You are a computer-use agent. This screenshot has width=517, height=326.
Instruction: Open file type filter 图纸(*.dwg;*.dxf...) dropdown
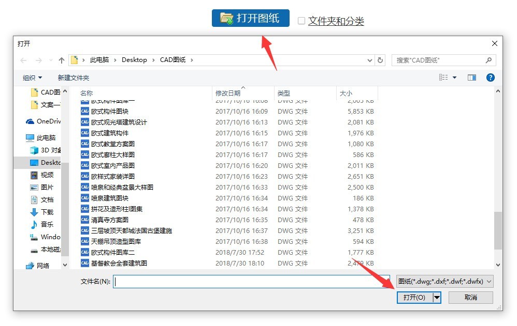pos(444,282)
